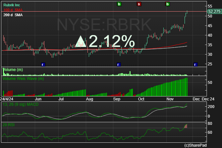Click the '13, 26 (9 sig) MACD' label
This screenshot has height=148, width=222.
pos(21,104)
